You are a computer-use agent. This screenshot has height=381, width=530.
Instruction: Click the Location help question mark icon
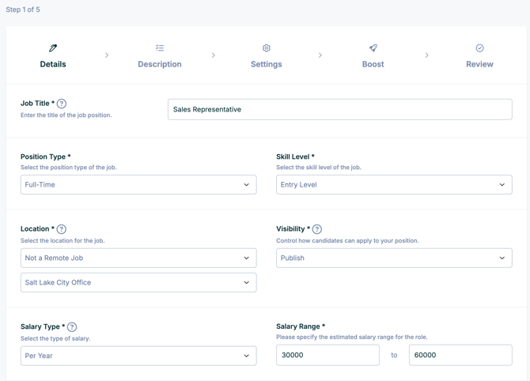(x=62, y=229)
